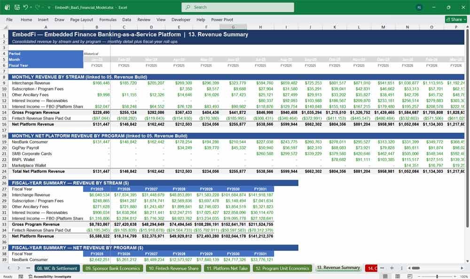
Task: Open the red sheet tab numbered 14
Action: click(371, 268)
